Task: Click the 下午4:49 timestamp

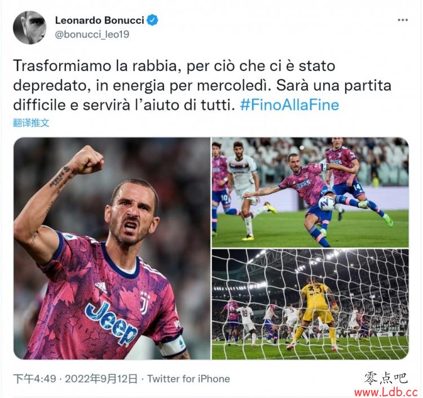Action: coord(35,379)
